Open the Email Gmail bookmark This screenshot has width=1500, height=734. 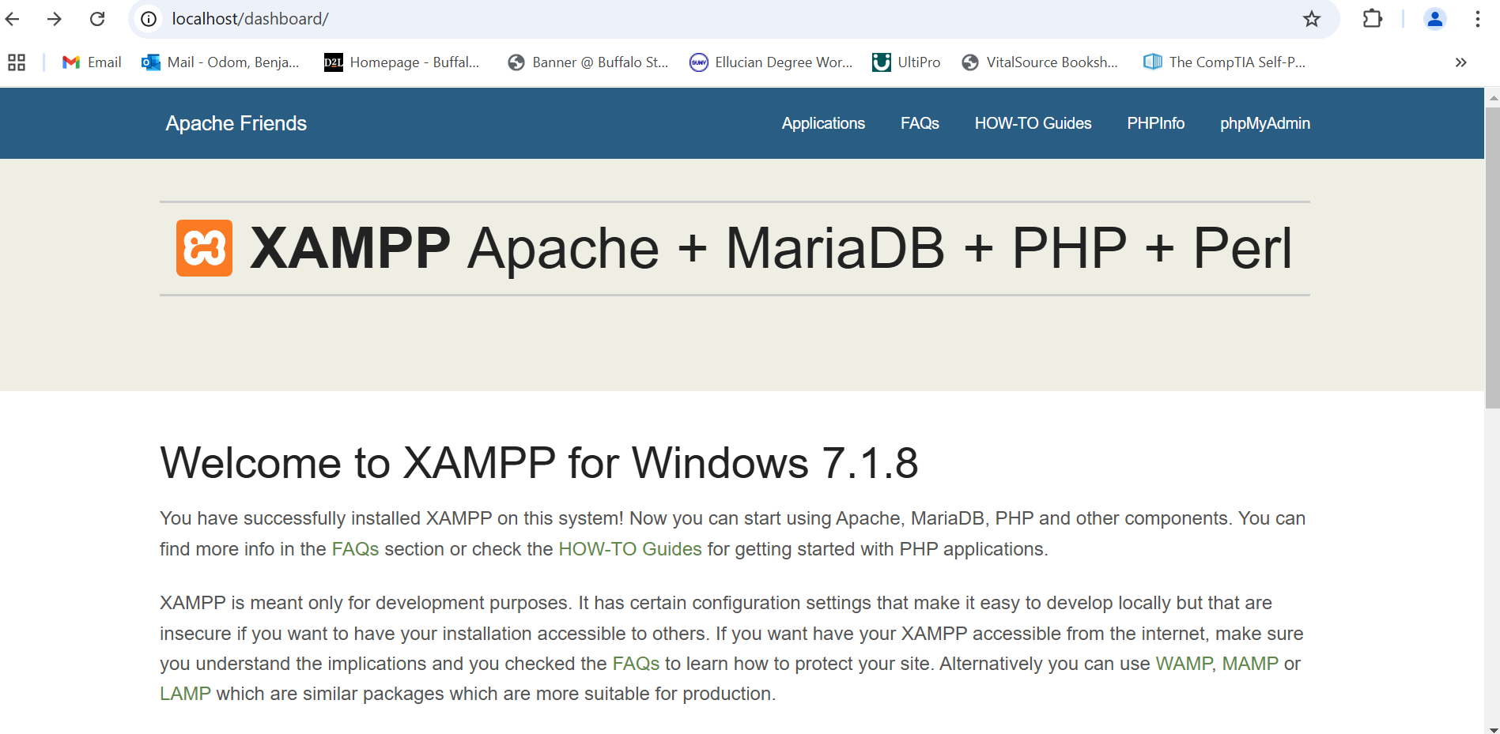click(x=92, y=62)
